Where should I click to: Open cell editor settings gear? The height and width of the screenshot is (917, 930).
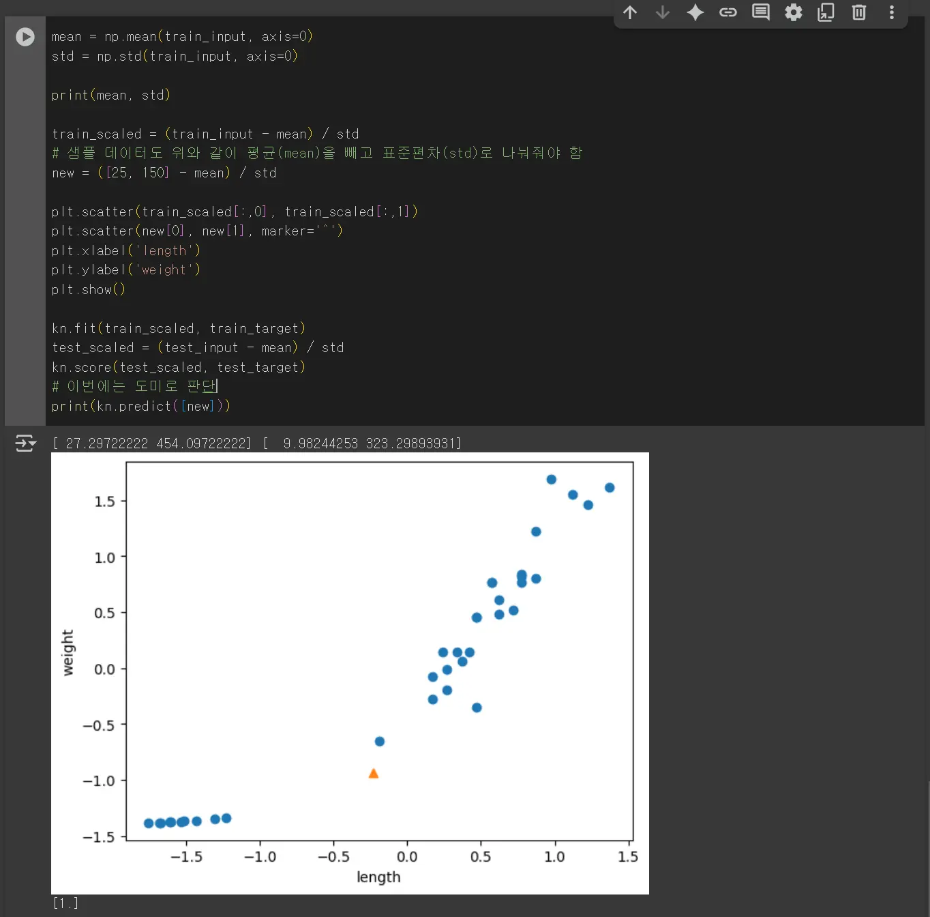[x=794, y=12]
